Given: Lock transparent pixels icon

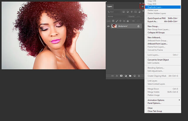Looking at the screenshot, I should pyautogui.click(x=113, y=21).
